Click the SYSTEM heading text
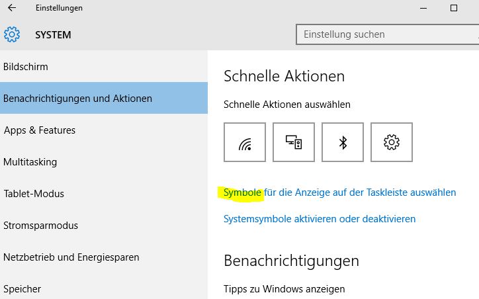 (x=53, y=35)
